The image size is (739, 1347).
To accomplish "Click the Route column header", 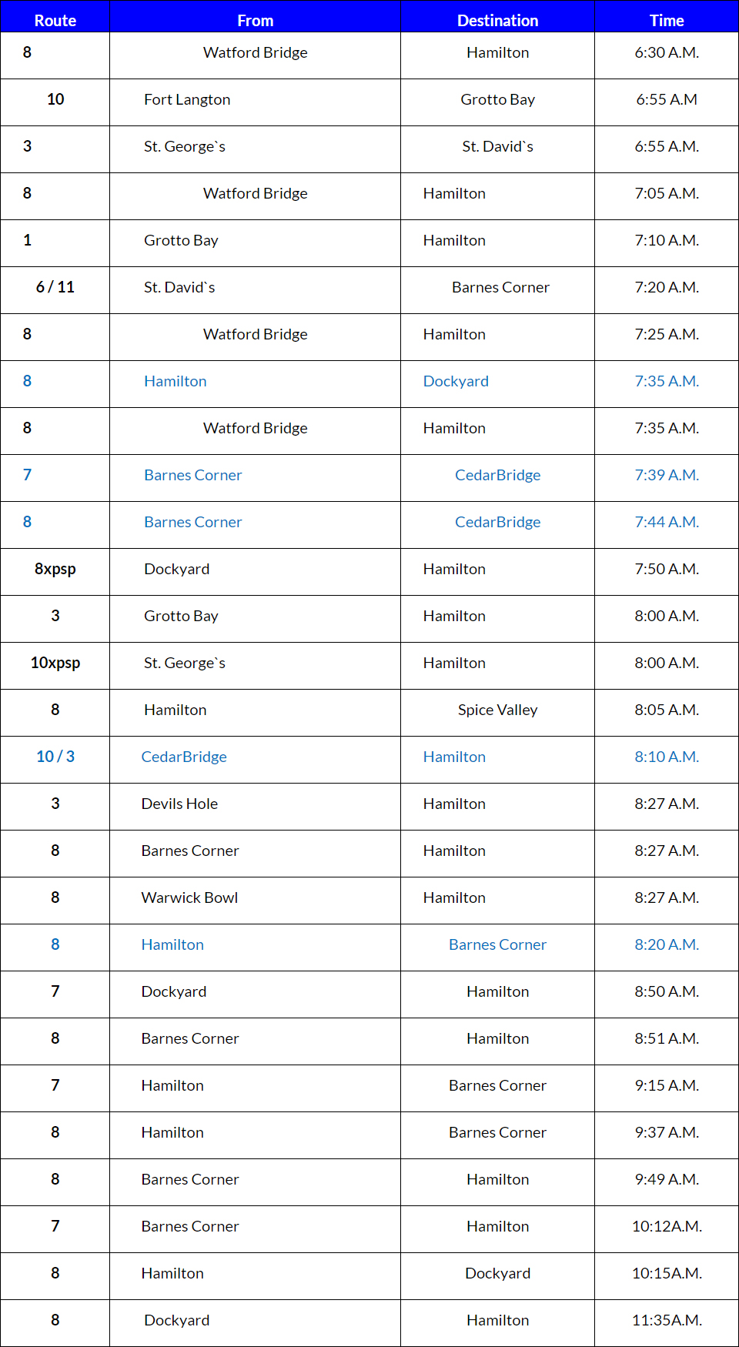I will pos(55,21).
